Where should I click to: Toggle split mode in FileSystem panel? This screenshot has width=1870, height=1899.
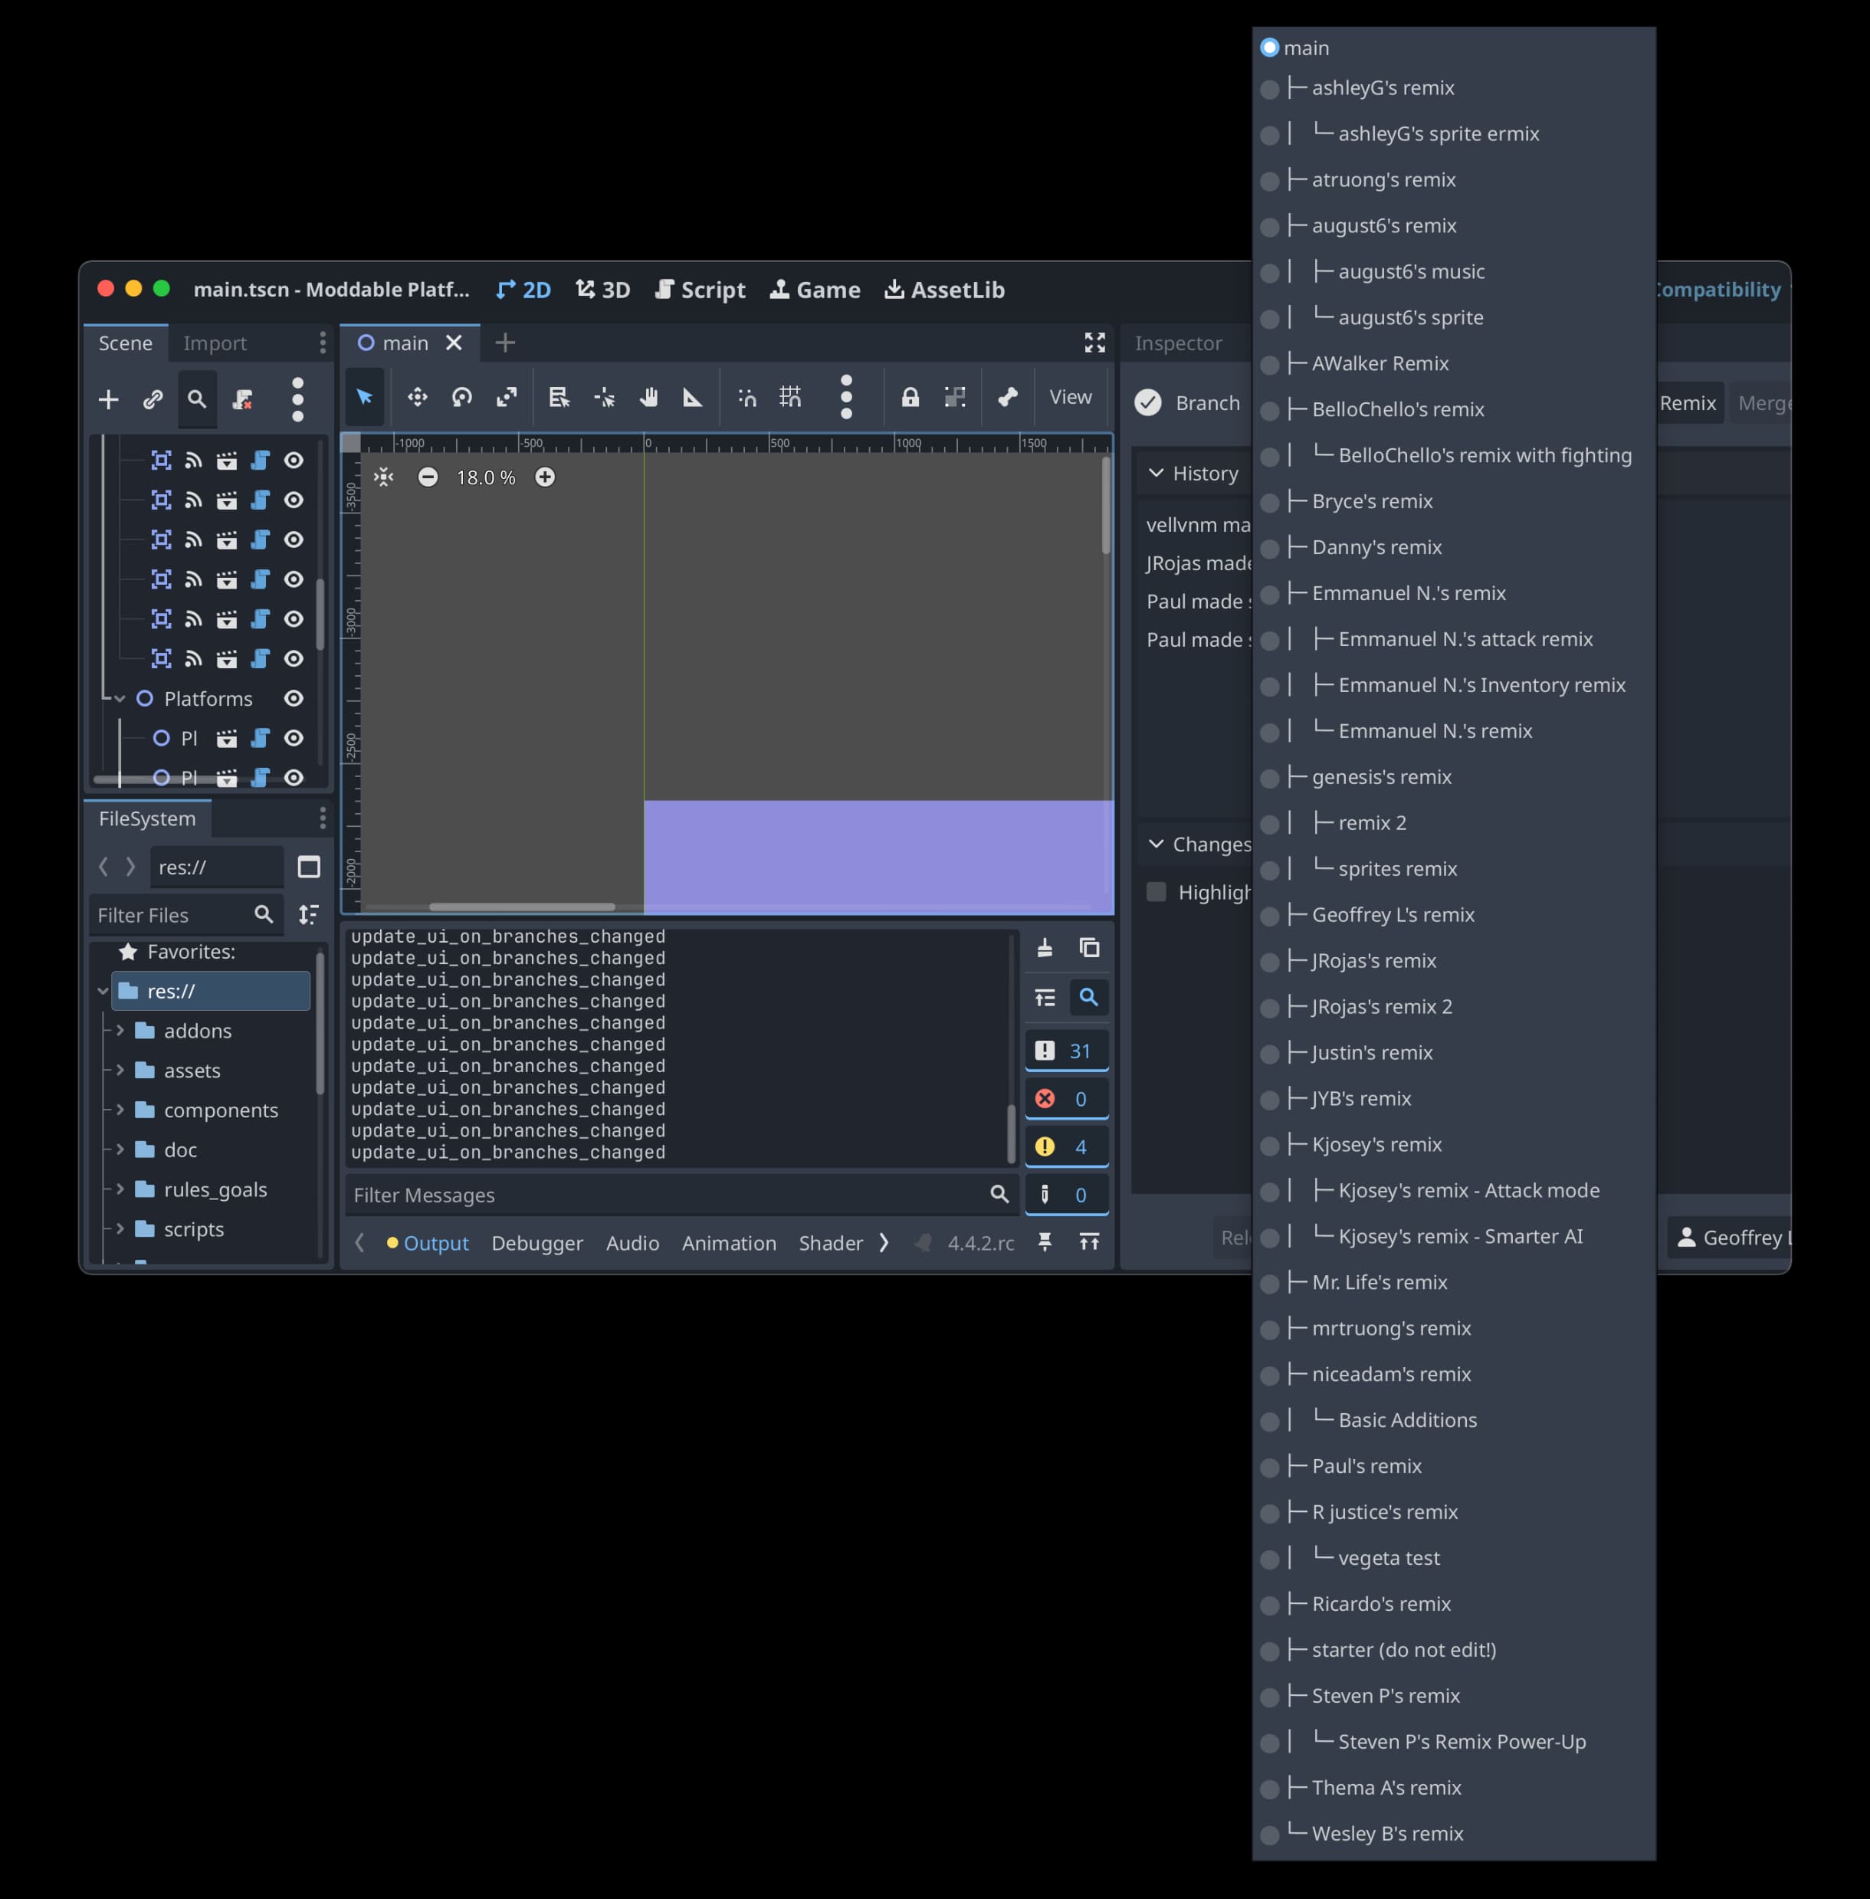point(308,867)
